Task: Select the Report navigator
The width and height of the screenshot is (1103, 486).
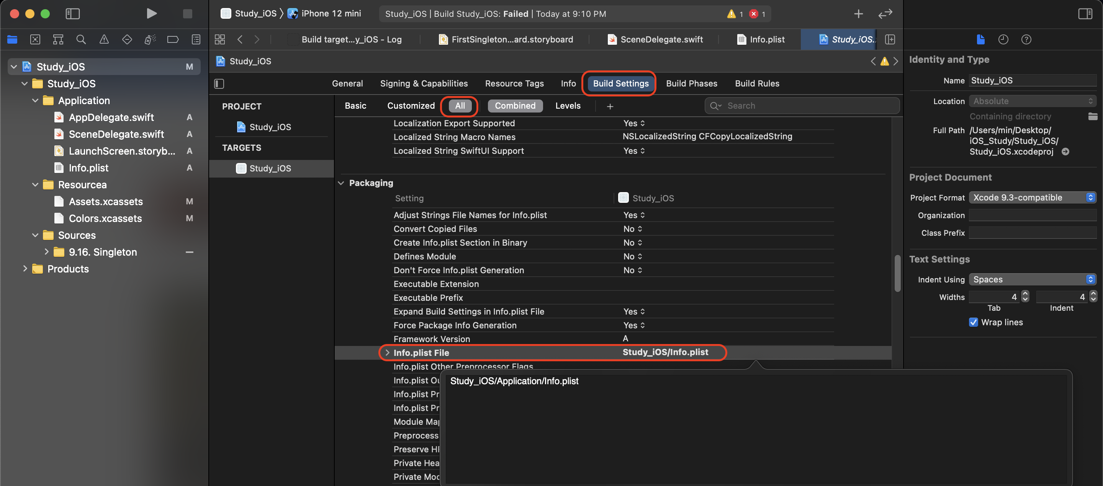Action: coord(196,39)
